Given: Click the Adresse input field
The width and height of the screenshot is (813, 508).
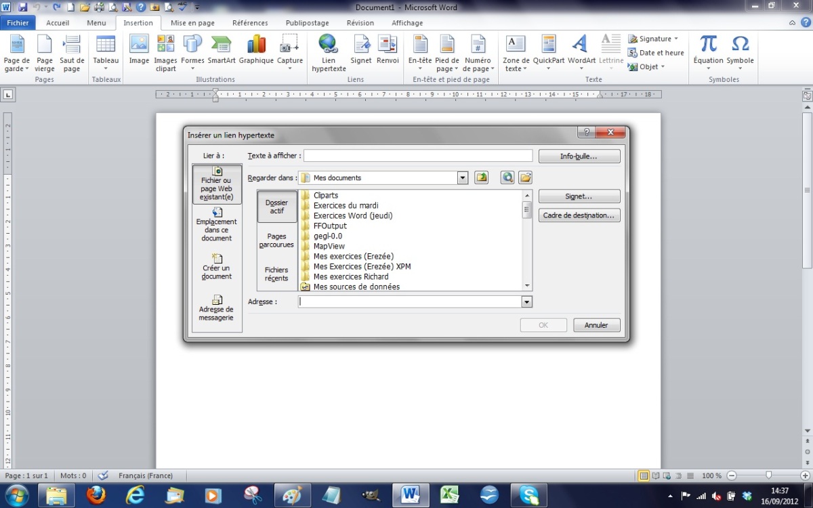Looking at the screenshot, I should (411, 302).
